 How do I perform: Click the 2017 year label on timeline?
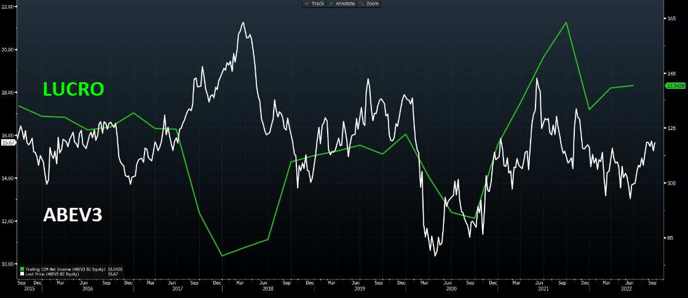tap(178, 289)
